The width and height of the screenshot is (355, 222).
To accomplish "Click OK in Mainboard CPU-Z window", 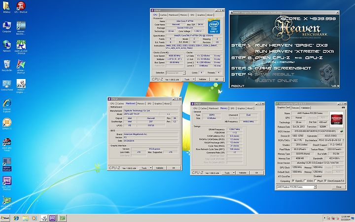I will [174, 168].
